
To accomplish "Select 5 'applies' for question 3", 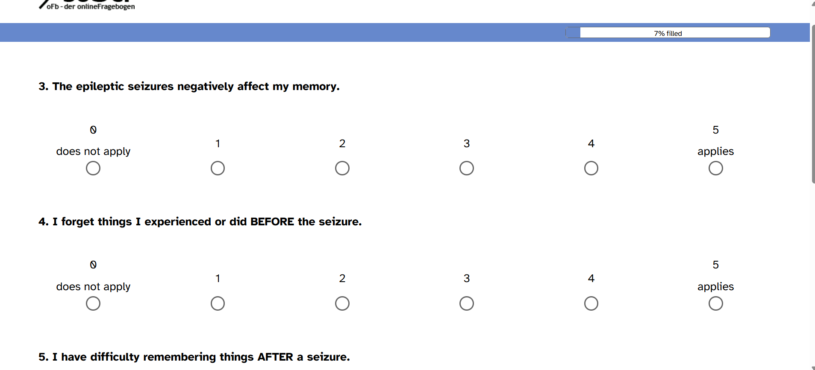I will (715, 168).
